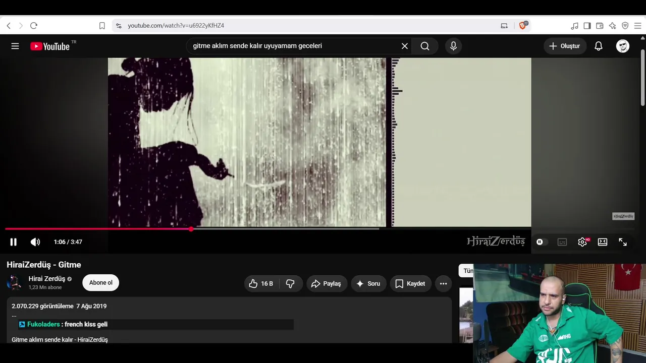Toggle the browser sidebar panel icon
The height and width of the screenshot is (363, 646).
coord(587,26)
